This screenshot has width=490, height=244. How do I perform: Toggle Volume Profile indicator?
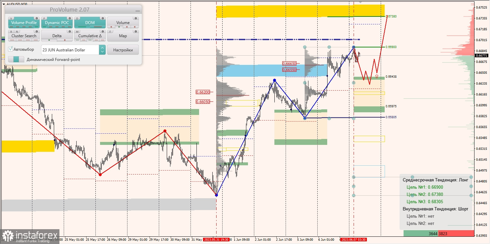tap(24, 23)
